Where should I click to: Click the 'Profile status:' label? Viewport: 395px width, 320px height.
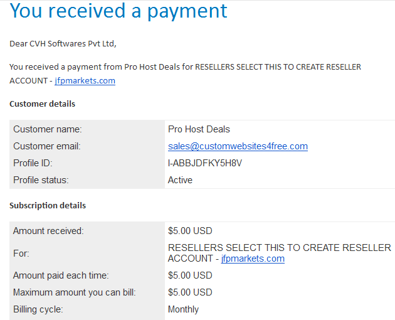coord(41,180)
